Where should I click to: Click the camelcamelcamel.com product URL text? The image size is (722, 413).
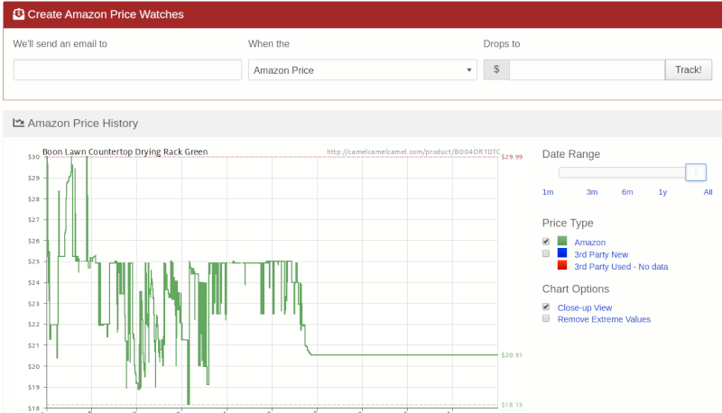click(x=413, y=151)
